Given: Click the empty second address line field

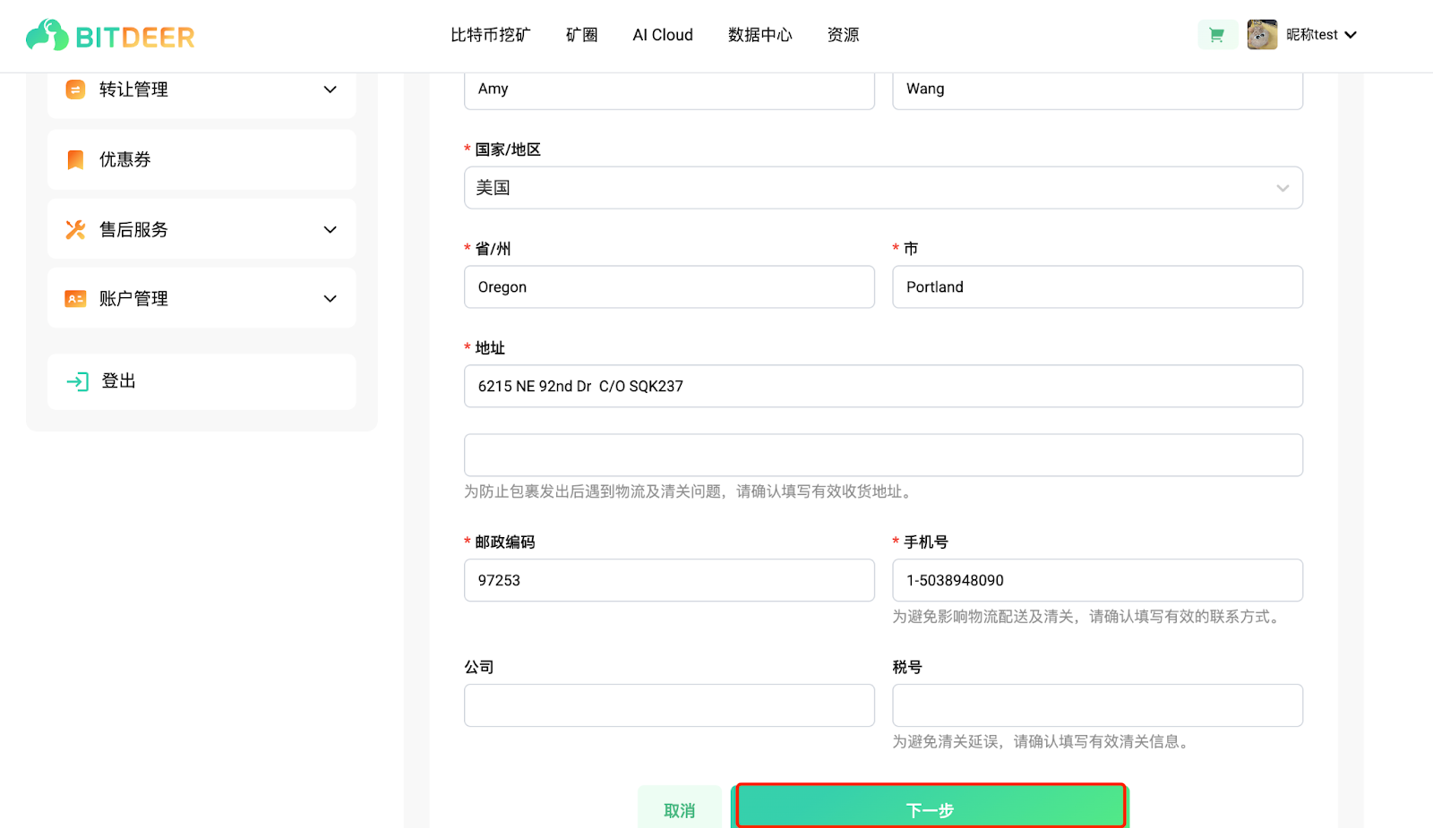Looking at the screenshot, I should pos(883,455).
